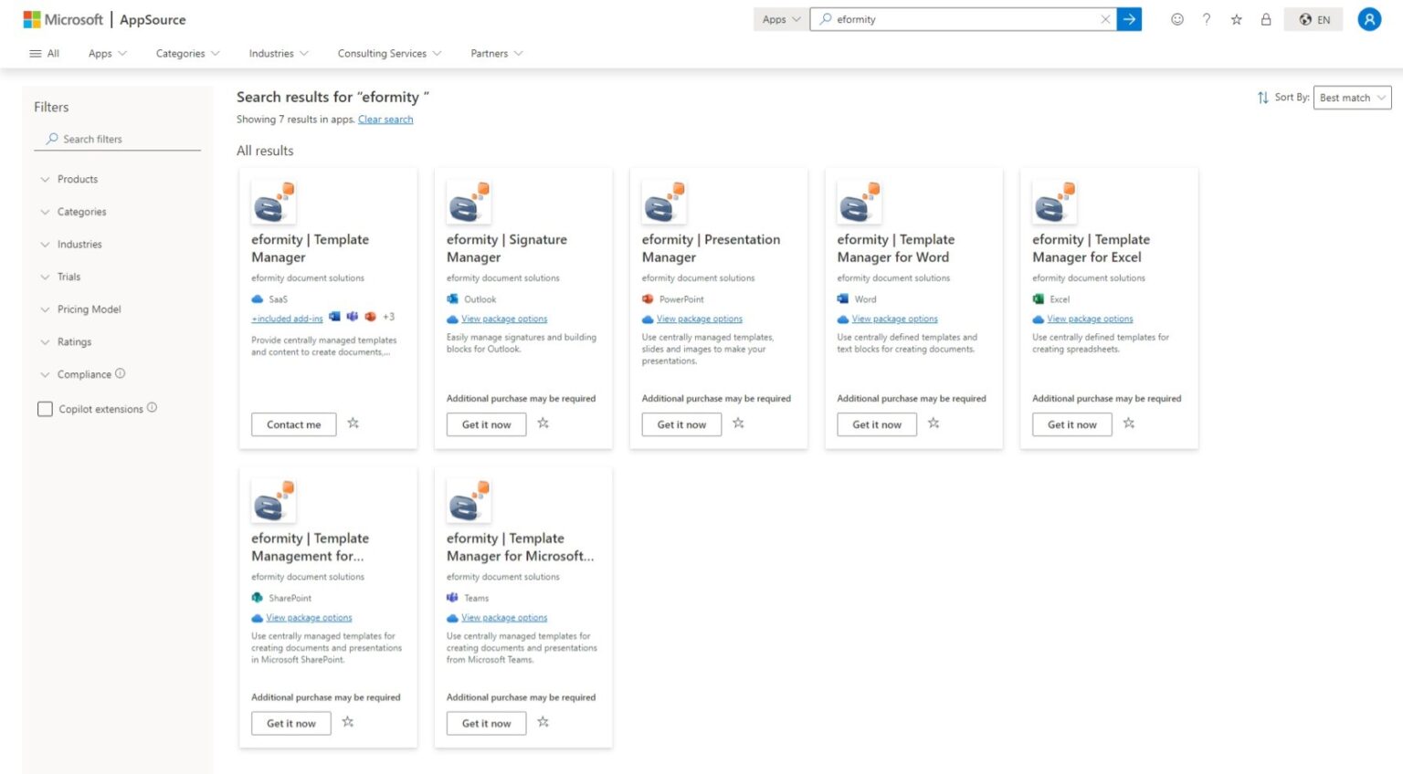Toggle favorite star on Template Manager for Word

934,424
